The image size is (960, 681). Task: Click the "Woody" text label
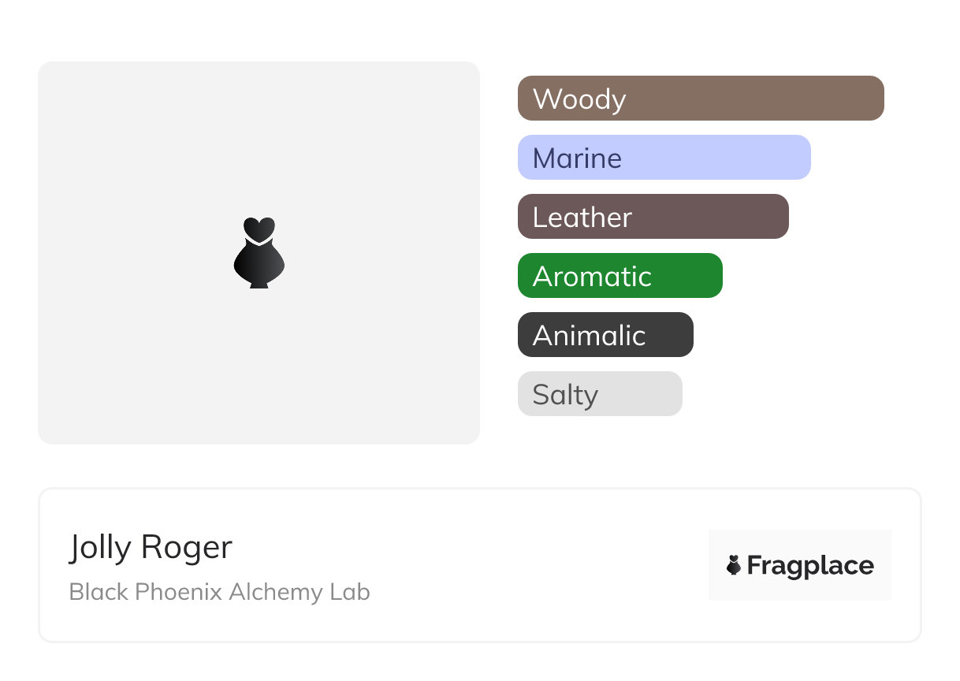579,99
